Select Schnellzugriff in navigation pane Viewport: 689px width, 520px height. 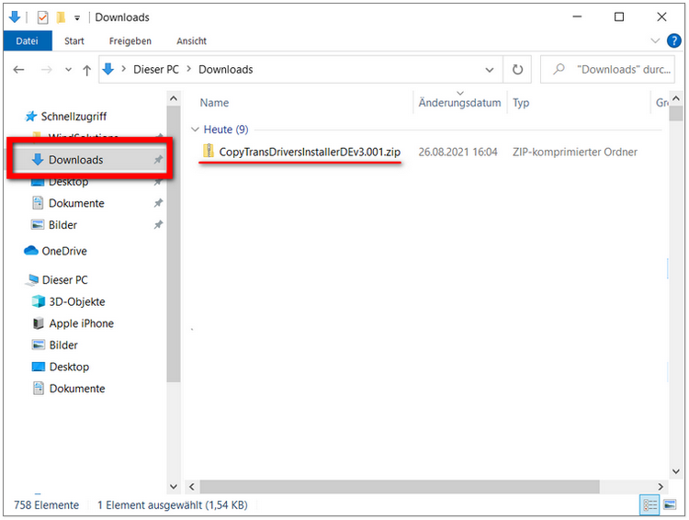73,117
